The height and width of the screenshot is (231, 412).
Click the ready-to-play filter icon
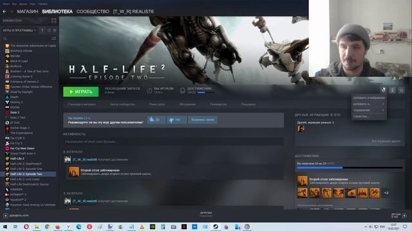coord(55,30)
